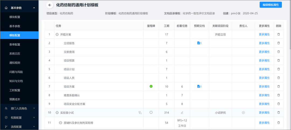Collapse the 开题方案 task group
291x130 pixels.
[57, 34]
